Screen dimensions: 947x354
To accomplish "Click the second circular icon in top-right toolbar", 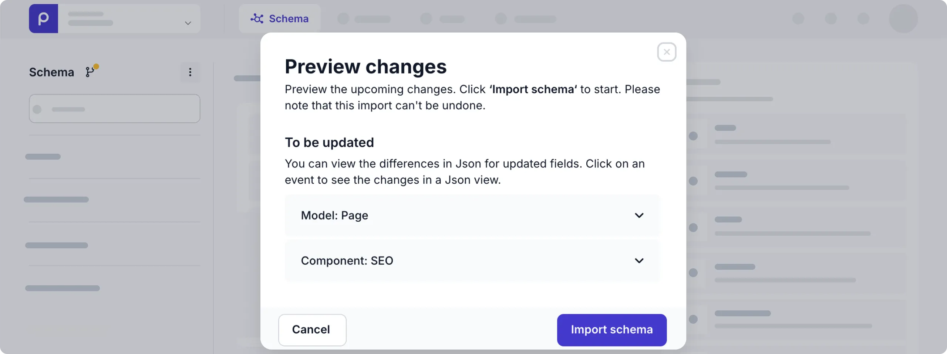I will [832, 18].
